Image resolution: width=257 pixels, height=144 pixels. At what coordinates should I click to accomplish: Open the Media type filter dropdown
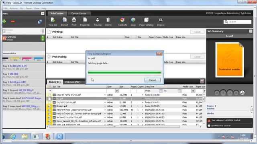(193, 91)
